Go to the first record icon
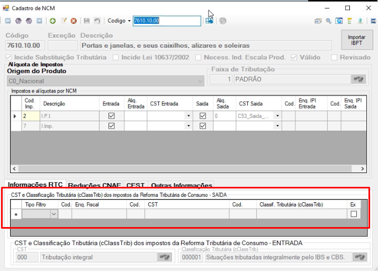Image resolution: width=378 pixels, height=271 pixels. [x=8, y=21]
